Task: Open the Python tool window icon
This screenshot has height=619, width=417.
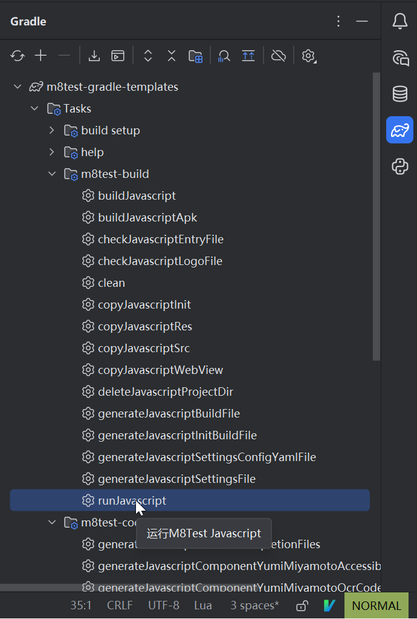Action: click(399, 166)
